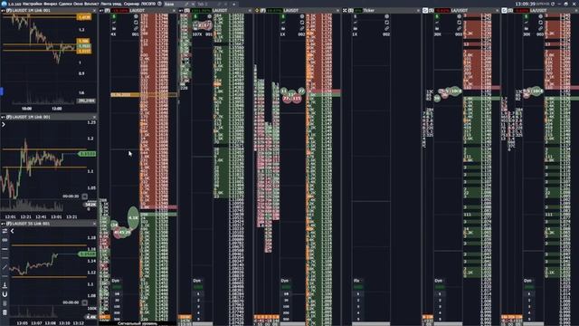Click the expand icon in the Ticker panel header
579x326 pixels.
[345, 10]
